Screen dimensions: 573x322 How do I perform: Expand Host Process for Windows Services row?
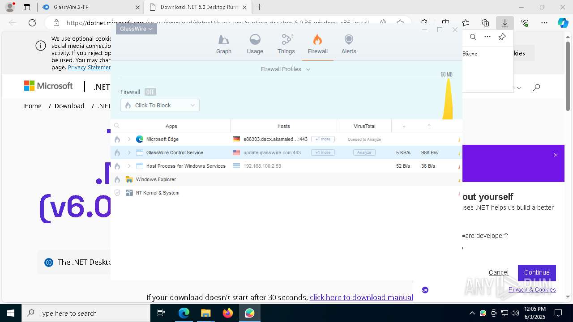tap(129, 166)
